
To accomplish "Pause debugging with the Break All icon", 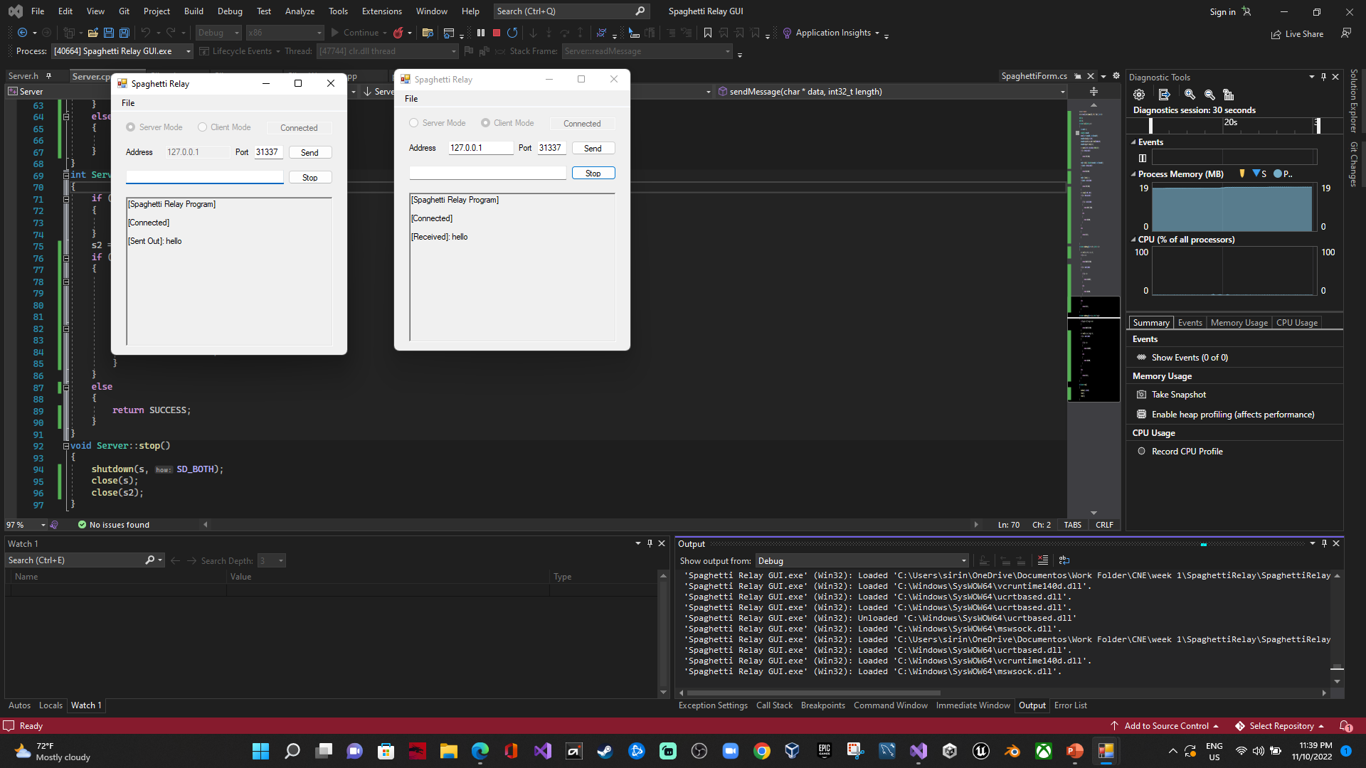I will pos(481,33).
